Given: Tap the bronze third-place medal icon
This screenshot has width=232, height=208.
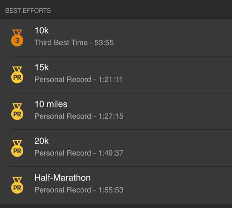Looking at the screenshot, I should [17, 38].
